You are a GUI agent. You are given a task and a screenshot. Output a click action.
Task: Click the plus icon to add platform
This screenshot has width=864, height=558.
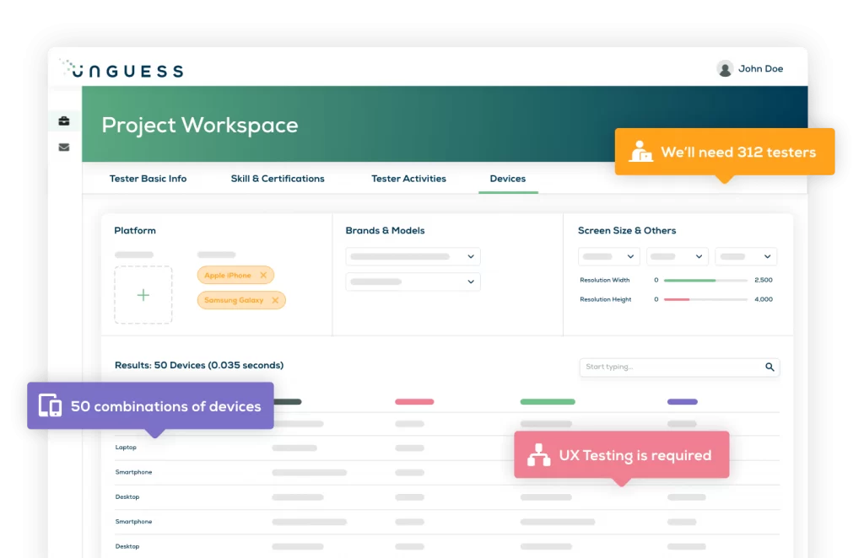[143, 295]
